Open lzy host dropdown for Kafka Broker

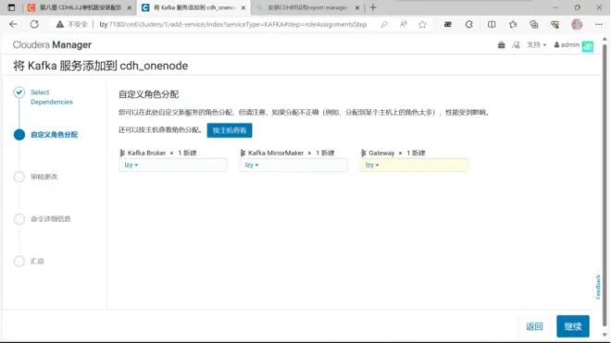pos(131,165)
